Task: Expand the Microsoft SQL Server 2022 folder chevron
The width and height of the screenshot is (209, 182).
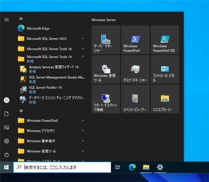Action: pos(83,39)
